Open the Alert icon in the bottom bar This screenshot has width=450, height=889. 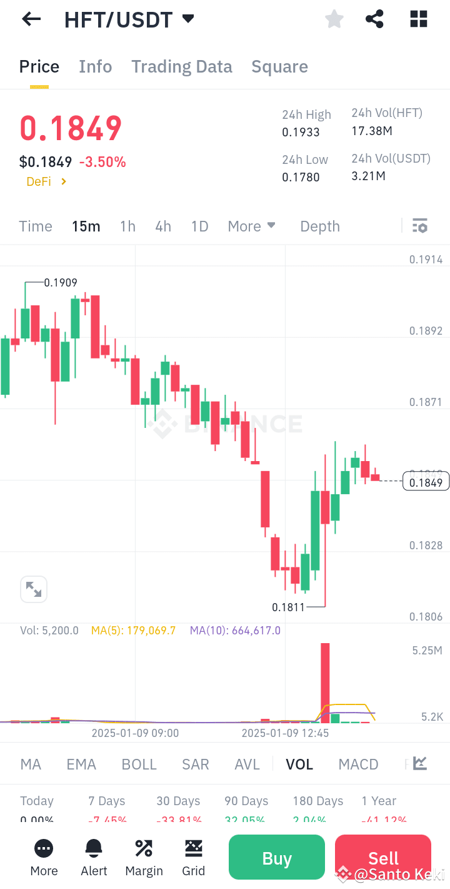[94, 856]
